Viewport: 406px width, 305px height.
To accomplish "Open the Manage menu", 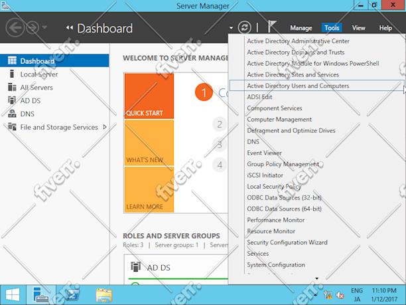I will coord(301,28).
